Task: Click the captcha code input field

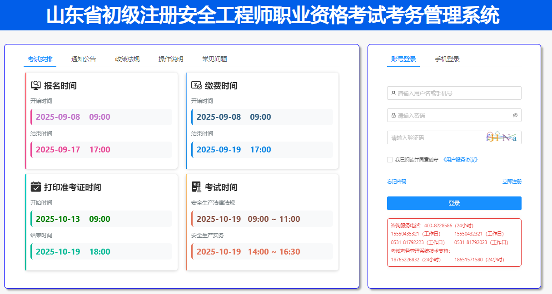Action: coord(434,137)
